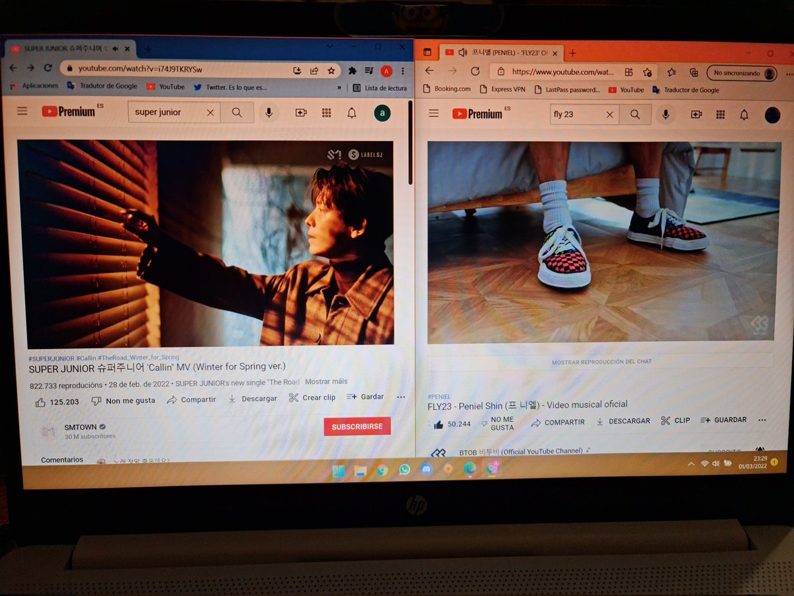The width and height of the screenshot is (794, 596).
Task: Run search for 'super junior' via magnifier
Action: 237,113
